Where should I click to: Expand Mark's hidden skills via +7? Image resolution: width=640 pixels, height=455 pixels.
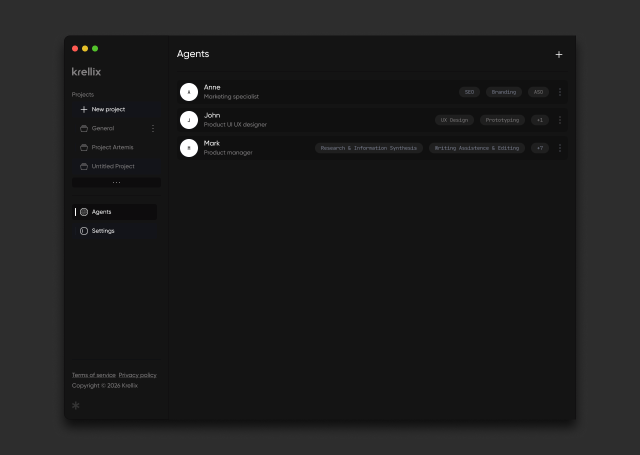(540, 148)
